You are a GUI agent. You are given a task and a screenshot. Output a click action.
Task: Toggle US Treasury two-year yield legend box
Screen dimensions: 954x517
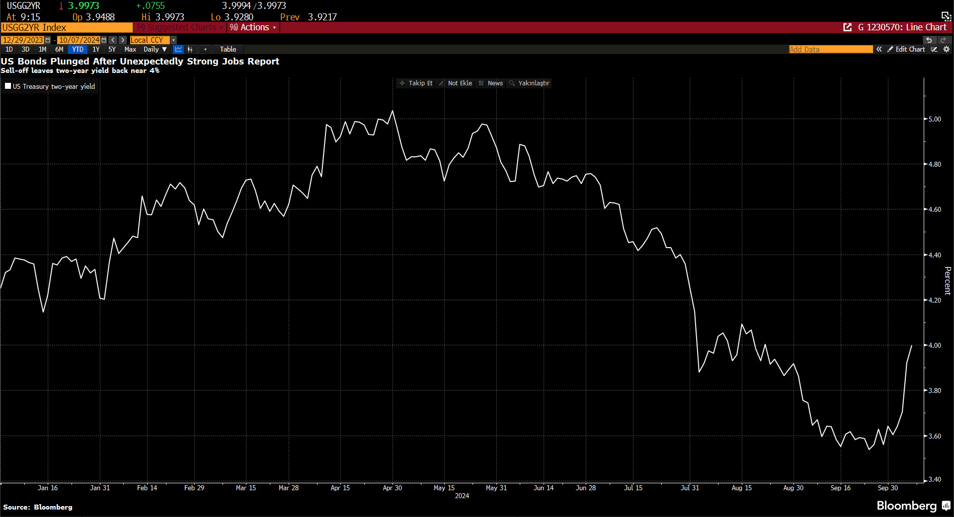[x=8, y=86]
